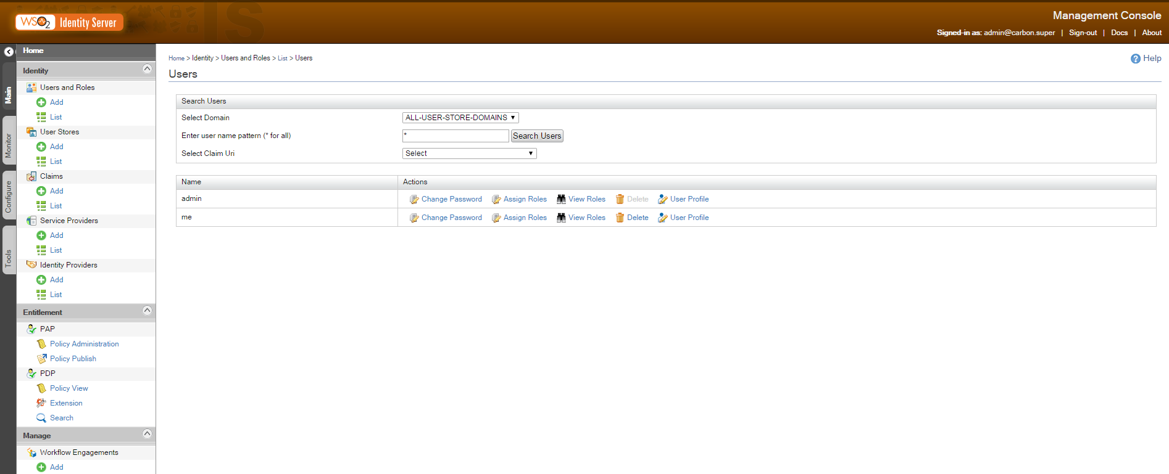This screenshot has height=474, width=1169.
Task: Select the admin user name cell
Action: point(287,198)
